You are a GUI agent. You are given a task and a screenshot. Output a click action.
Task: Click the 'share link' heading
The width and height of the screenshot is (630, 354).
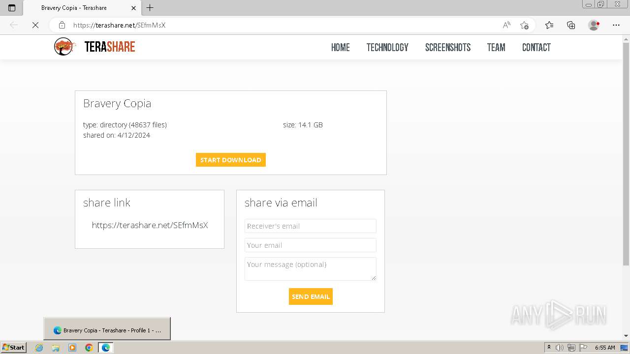pos(107,203)
